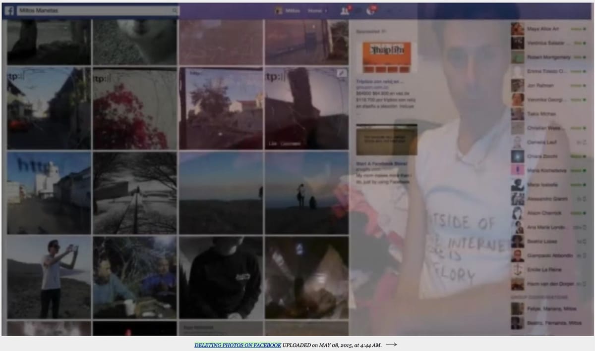Open the Miltos profile link in the top bar
The height and width of the screenshot is (351, 595).
[x=288, y=11]
